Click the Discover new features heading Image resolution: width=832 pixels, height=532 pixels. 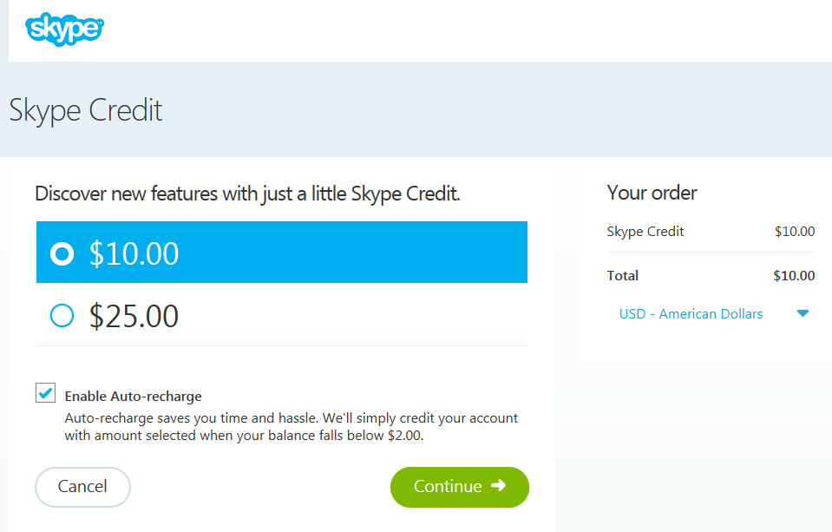click(247, 194)
